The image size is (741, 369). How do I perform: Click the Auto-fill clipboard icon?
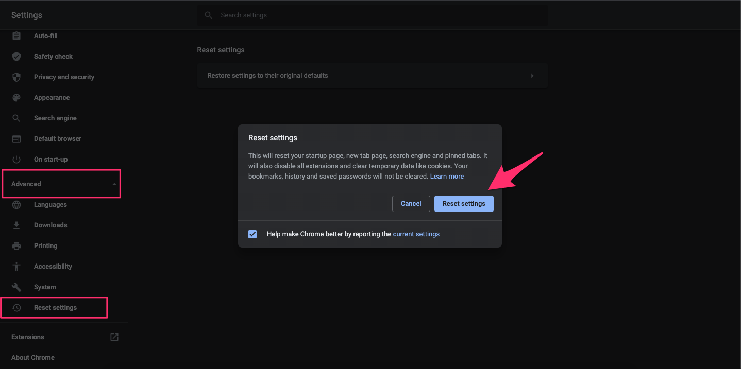point(16,36)
